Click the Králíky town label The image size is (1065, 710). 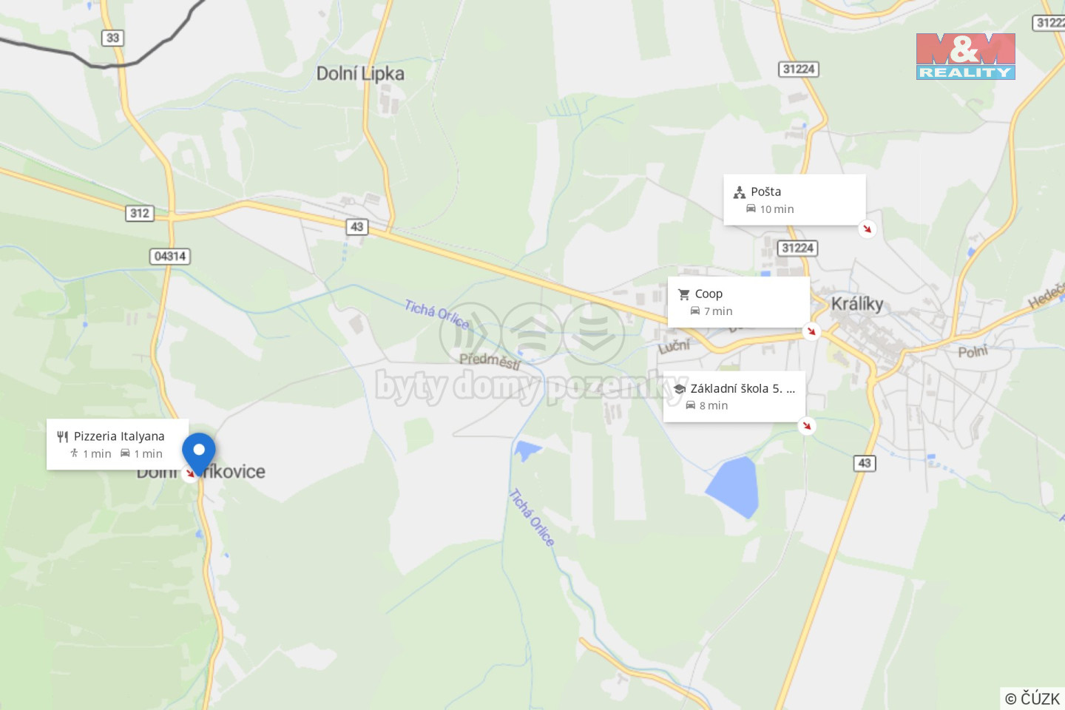click(857, 304)
